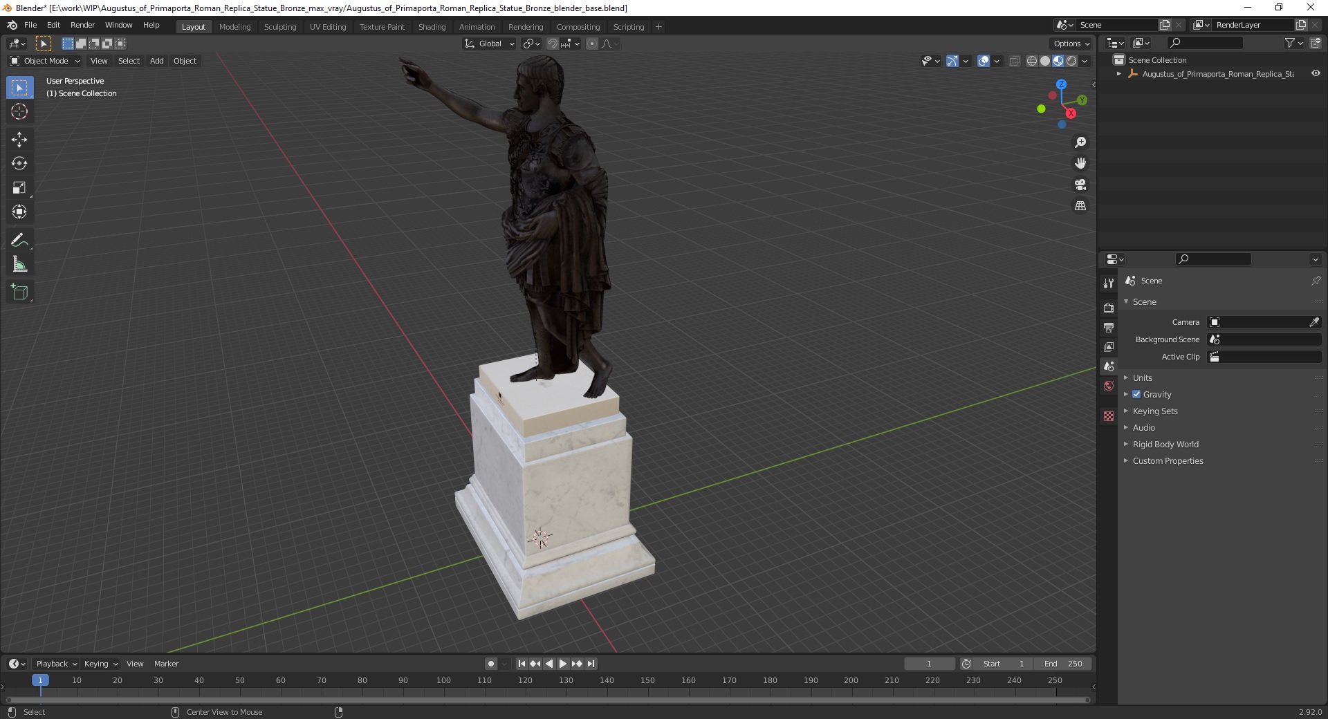Click the pan view hand icon
The width and height of the screenshot is (1328, 719).
tap(1080, 164)
